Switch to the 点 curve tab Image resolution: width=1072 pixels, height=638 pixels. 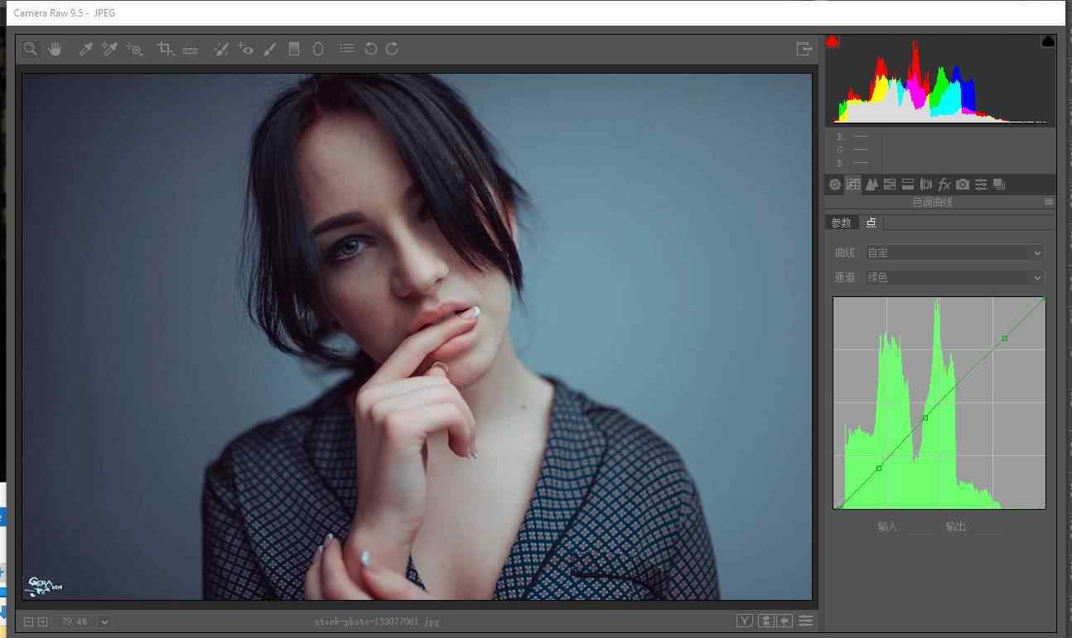click(x=870, y=223)
